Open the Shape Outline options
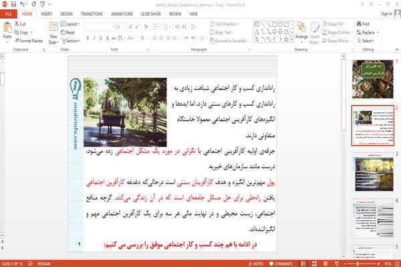The height and width of the screenshot is (267, 401). coord(337,32)
